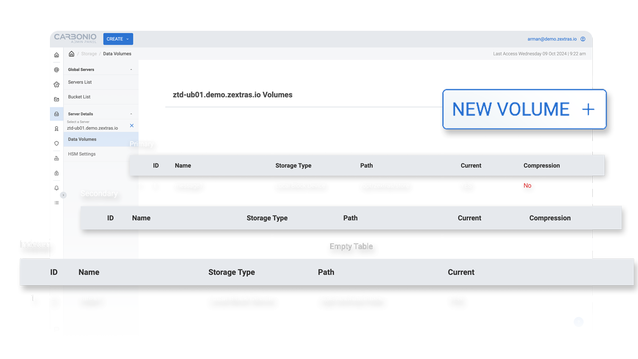Collapse the Server Details section
Image resolution: width=638 pixels, height=359 pixels.
pos(131,114)
